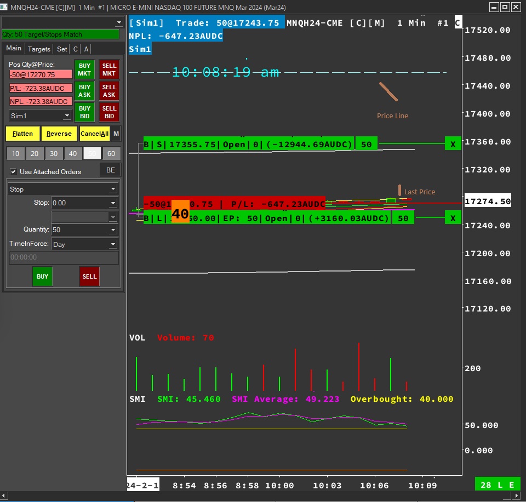Open the Sim1 account dropdown
This screenshot has height=502, width=526.
click(41, 116)
